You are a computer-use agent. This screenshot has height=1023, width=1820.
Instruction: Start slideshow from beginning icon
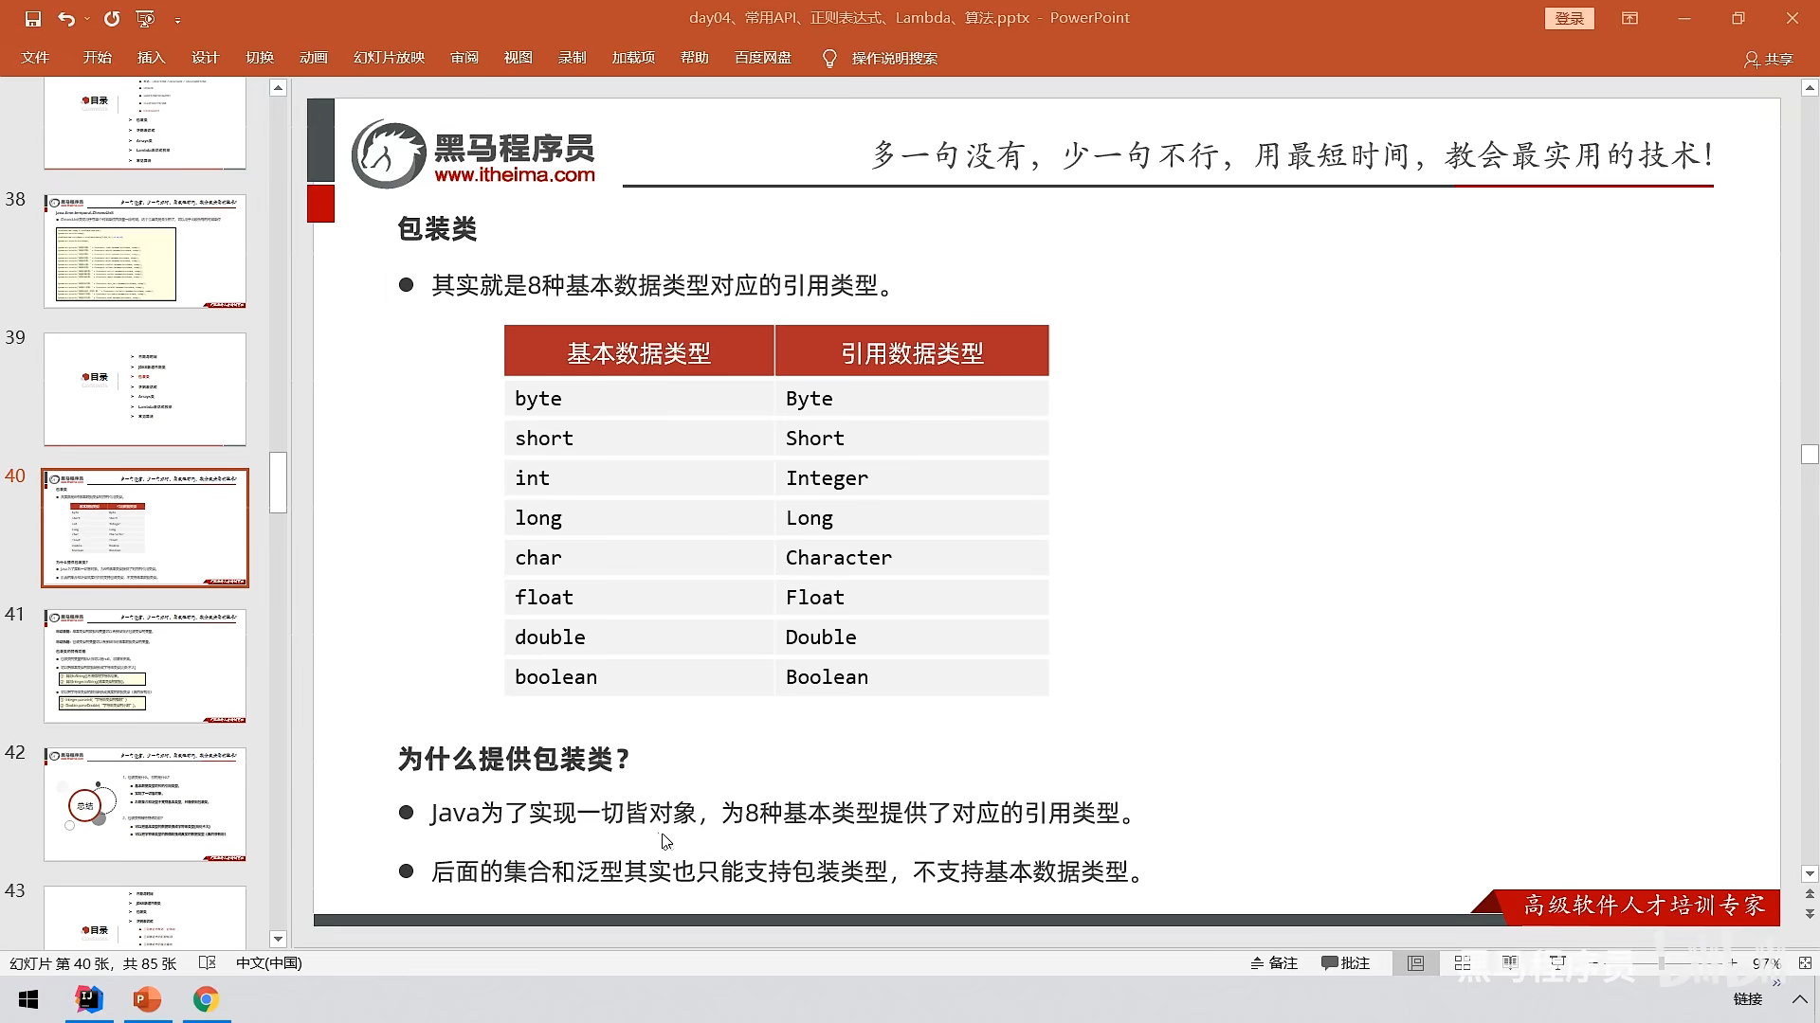145,18
